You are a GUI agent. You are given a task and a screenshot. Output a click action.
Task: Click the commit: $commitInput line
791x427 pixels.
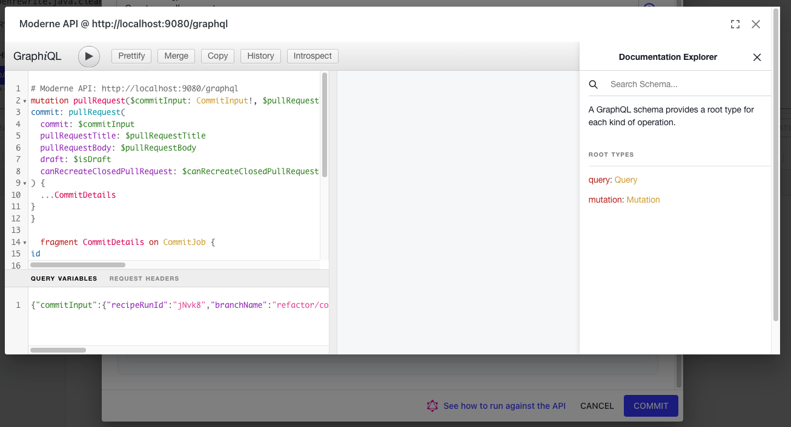pos(87,124)
